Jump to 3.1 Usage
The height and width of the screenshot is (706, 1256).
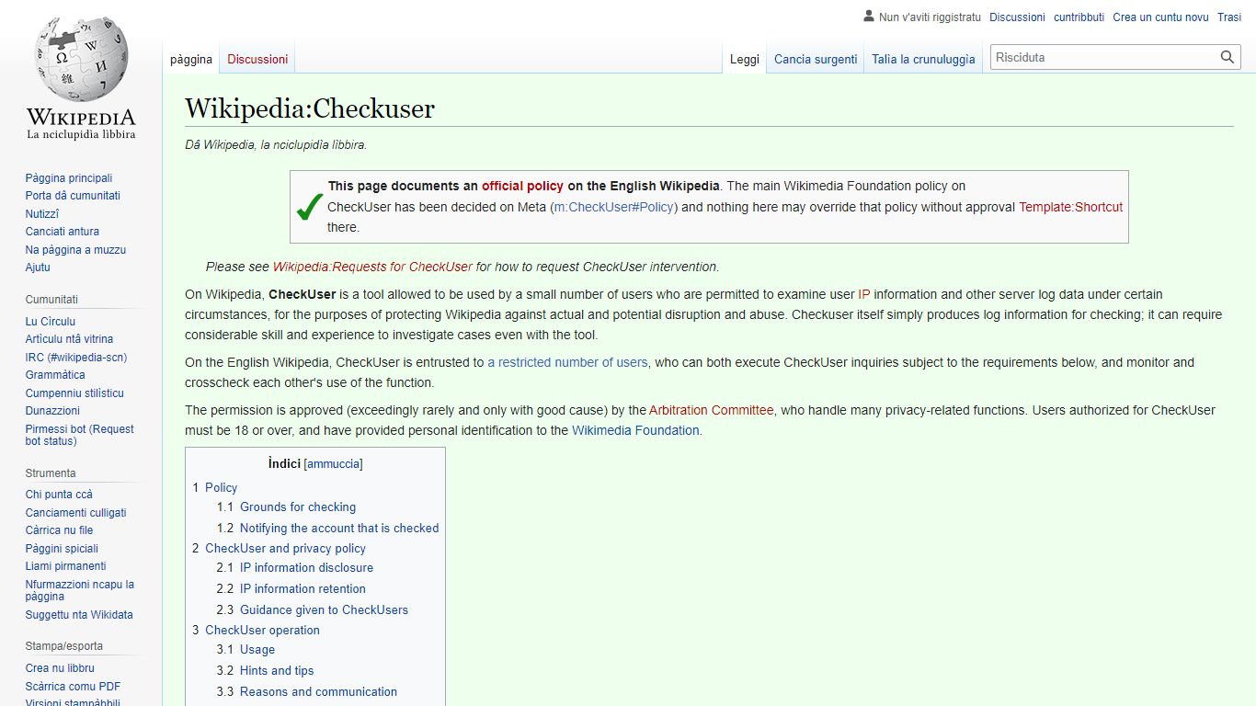pyautogui.click(x=245, y=649)
